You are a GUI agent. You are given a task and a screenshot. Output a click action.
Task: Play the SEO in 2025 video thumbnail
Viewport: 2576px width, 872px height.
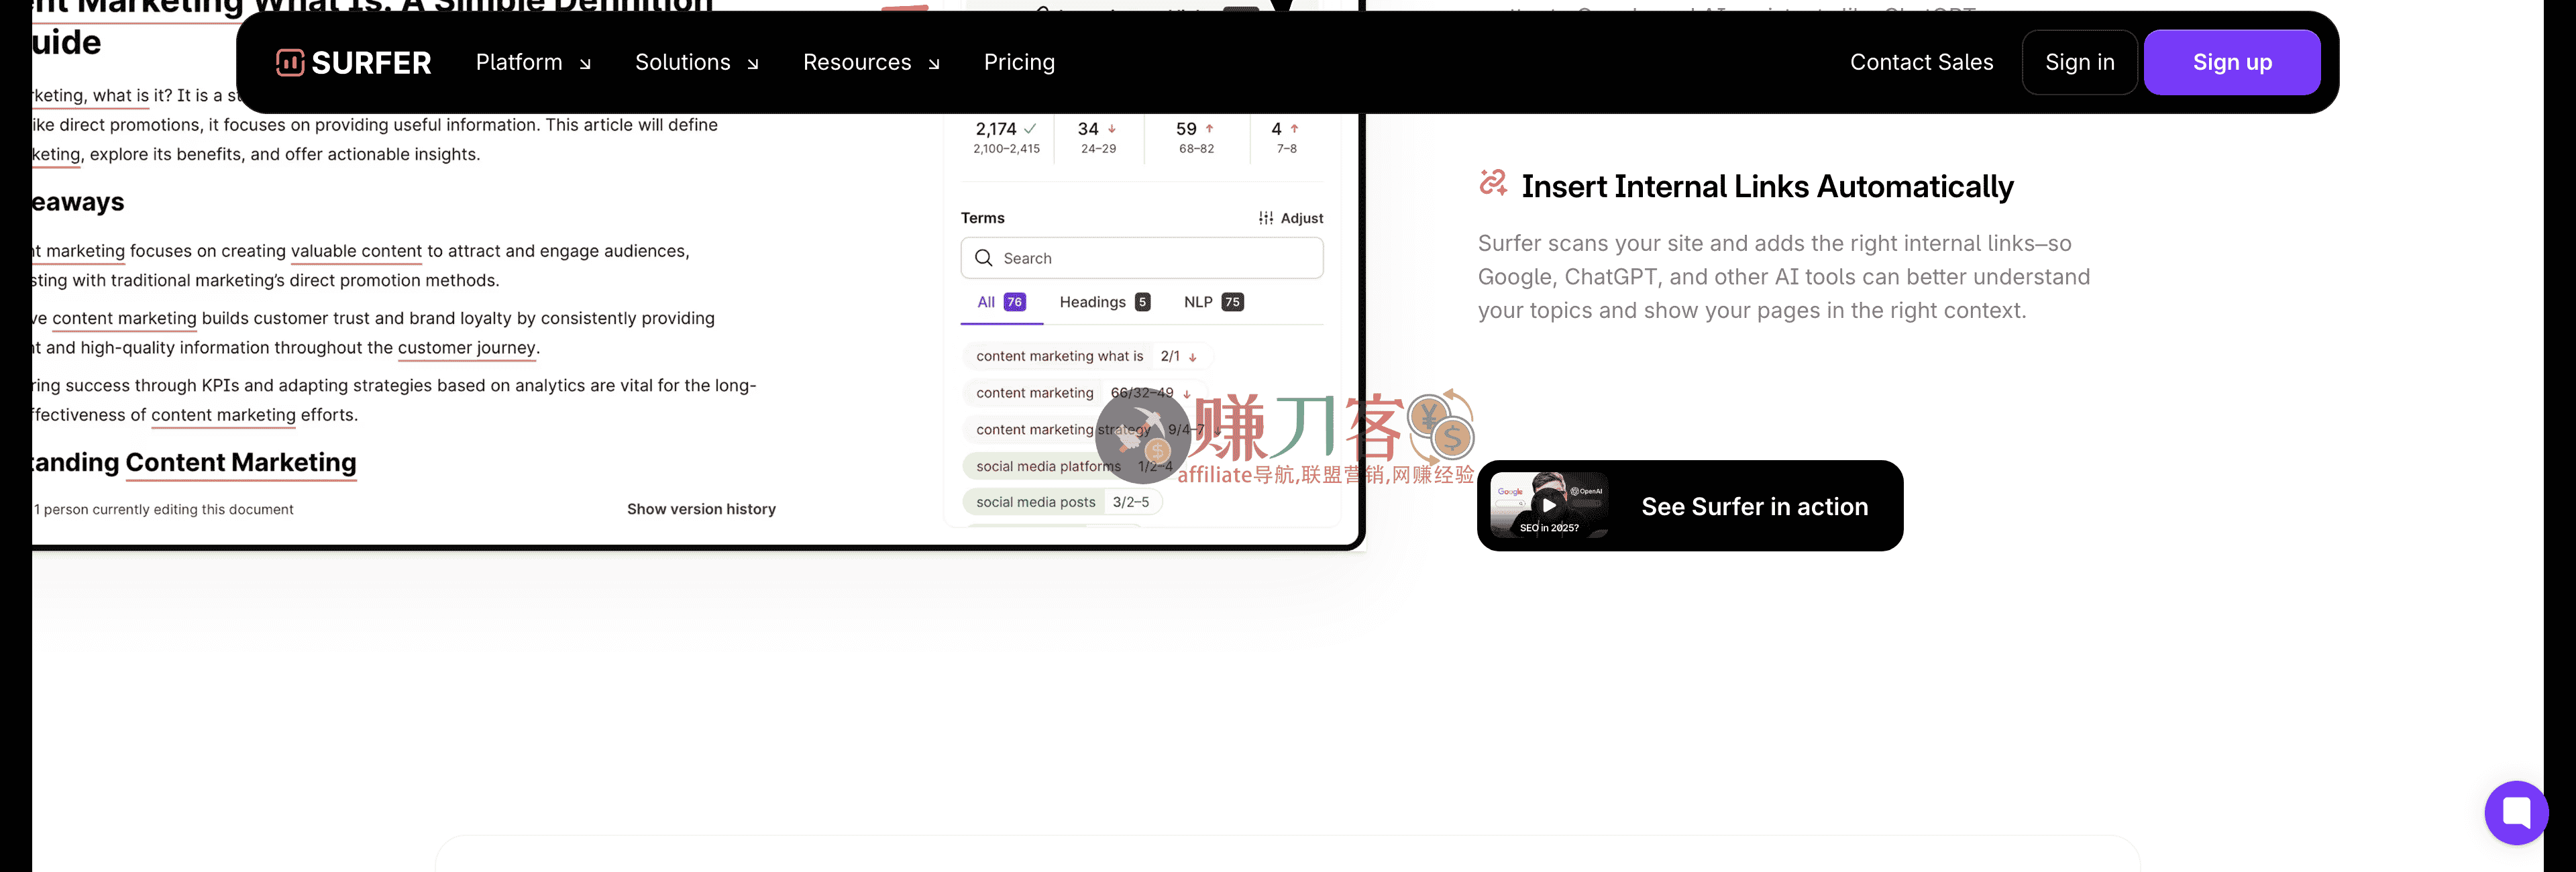point(1549,505)
